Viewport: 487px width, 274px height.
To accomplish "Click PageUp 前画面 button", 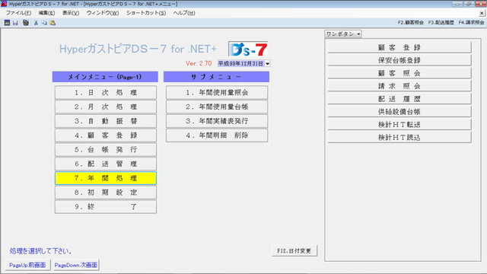I will [x=27, y=265].
